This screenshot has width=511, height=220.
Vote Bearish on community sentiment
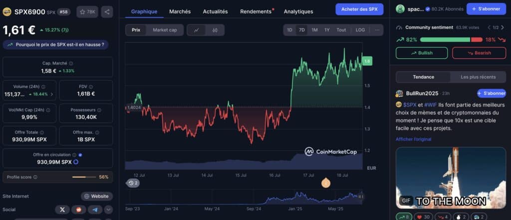click(479, 53)
